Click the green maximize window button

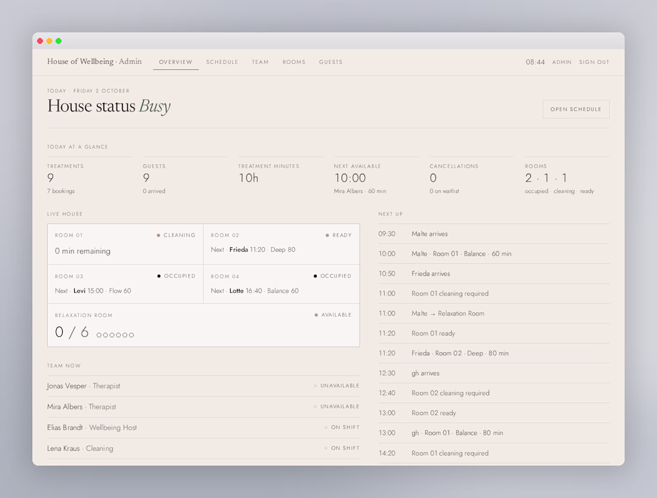[59, 41]
